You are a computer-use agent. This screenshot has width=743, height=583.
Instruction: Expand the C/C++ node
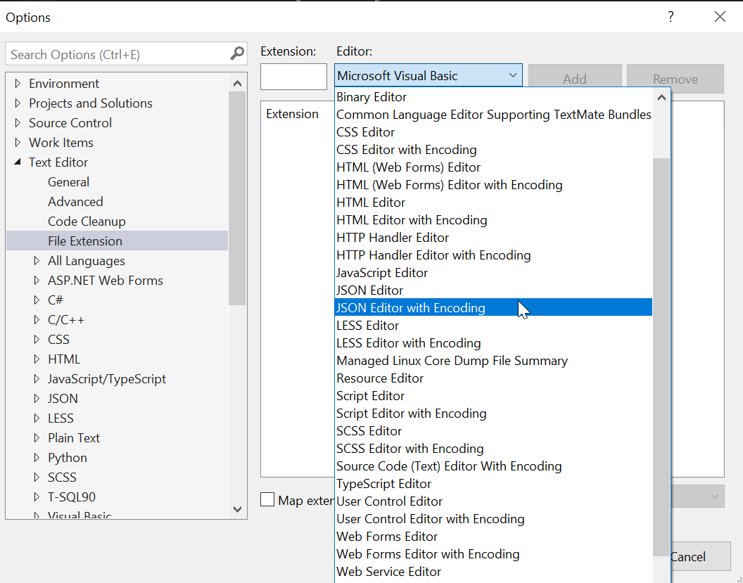coord(37,320)
